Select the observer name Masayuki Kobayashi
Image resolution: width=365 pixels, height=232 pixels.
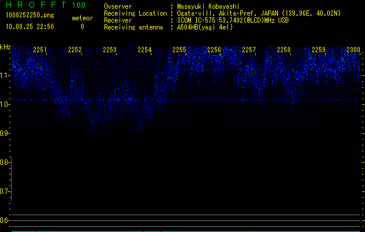208,6
